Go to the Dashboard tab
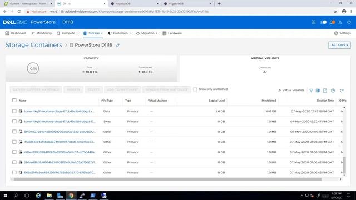The height and width of the screenshot is (200, 356). click(x=16, y=33)
